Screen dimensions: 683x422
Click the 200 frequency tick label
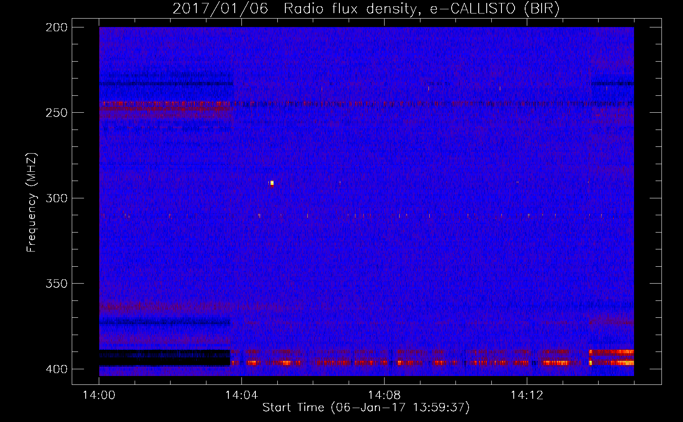tap(57, 27)
